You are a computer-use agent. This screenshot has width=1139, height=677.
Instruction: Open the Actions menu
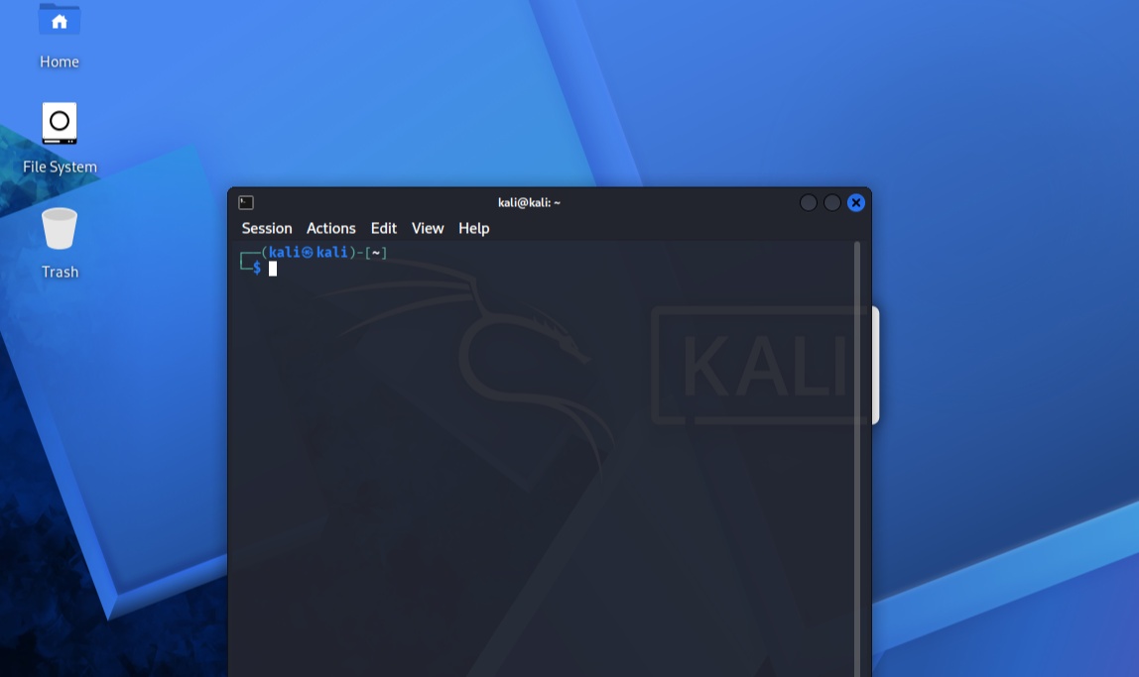coord(331,228)
